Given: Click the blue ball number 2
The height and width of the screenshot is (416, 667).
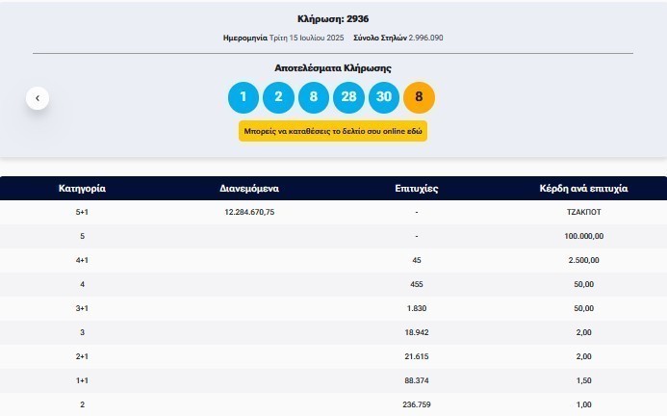Looking at the screenshot, I should [278, 97].
